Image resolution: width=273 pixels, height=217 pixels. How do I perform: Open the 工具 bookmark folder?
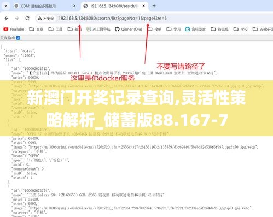55,29
